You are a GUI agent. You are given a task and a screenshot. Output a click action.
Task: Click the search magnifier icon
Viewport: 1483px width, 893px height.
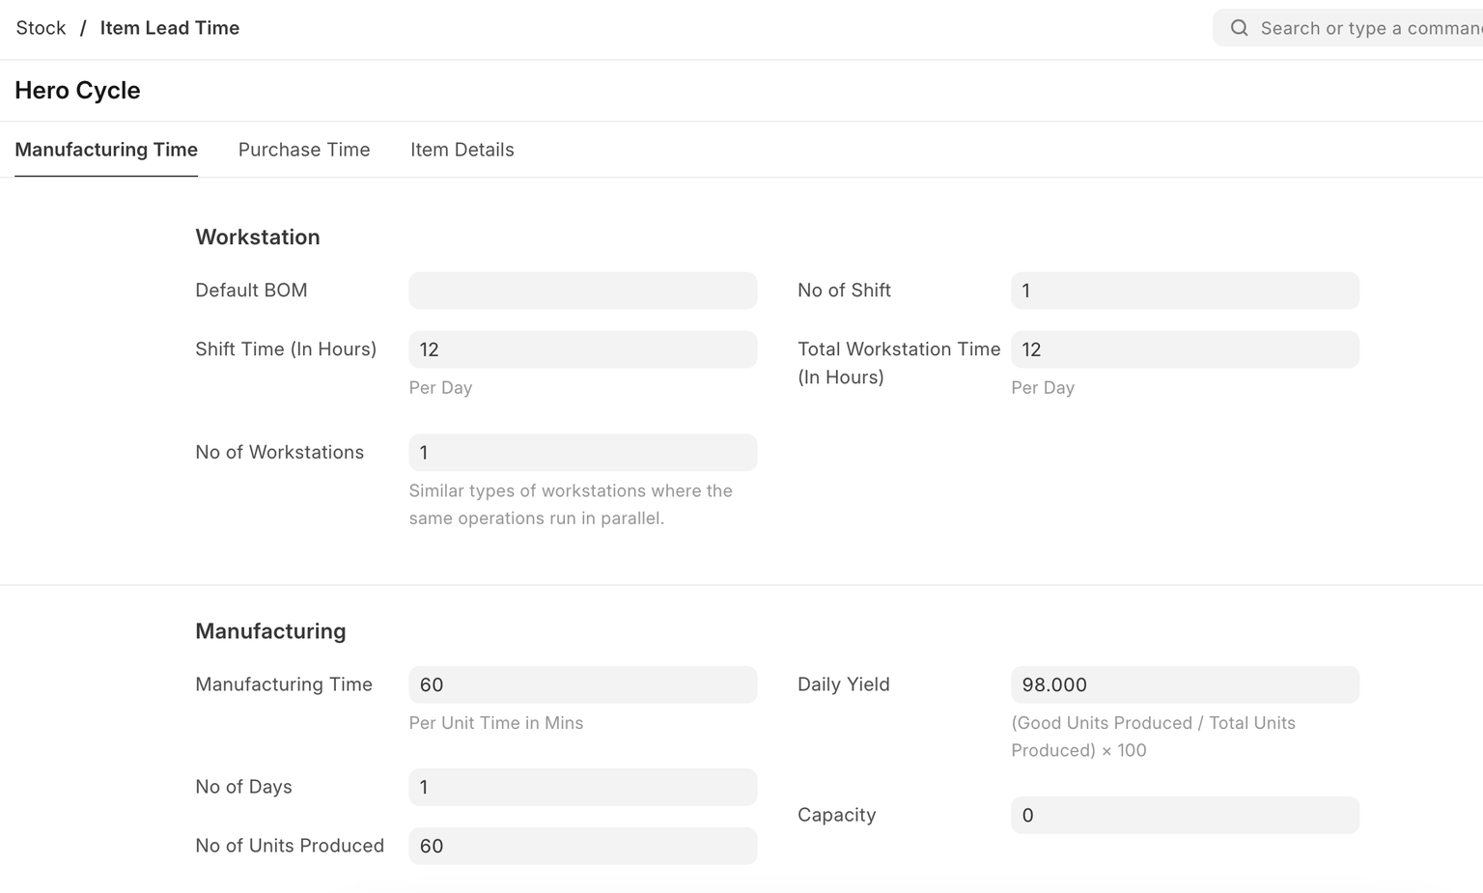(x=1239, y=28)
